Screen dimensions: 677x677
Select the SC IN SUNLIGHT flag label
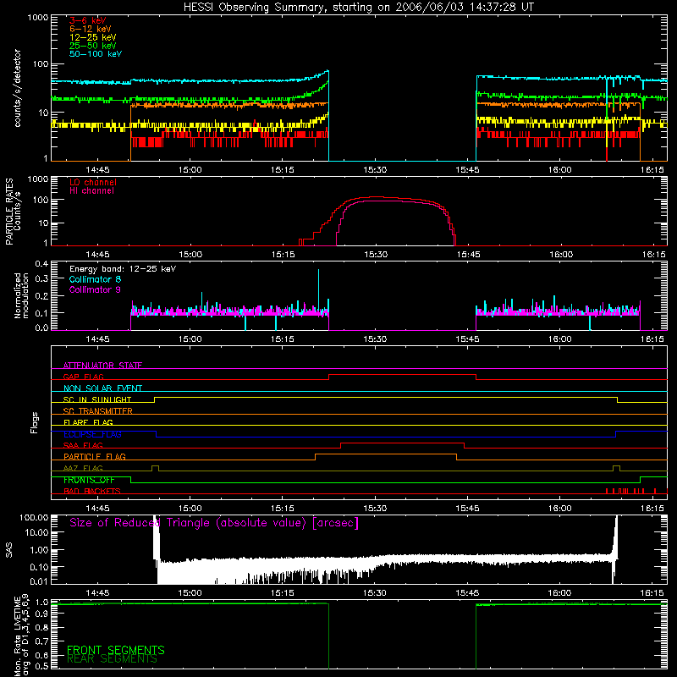click(x=97, y=399)
